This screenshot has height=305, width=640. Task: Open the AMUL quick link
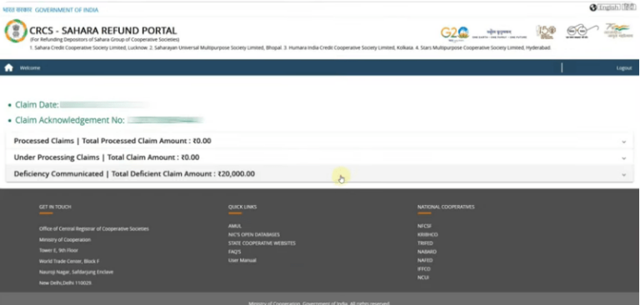coord(235,226)
